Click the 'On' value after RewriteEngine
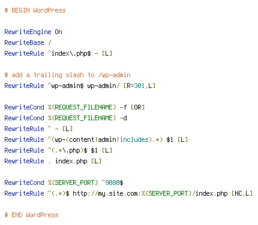 pyautogui.click(x=58, y=32)
